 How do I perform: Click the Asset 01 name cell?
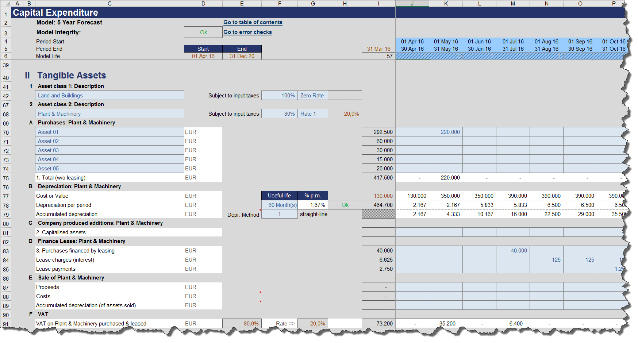tap(109, 132)
